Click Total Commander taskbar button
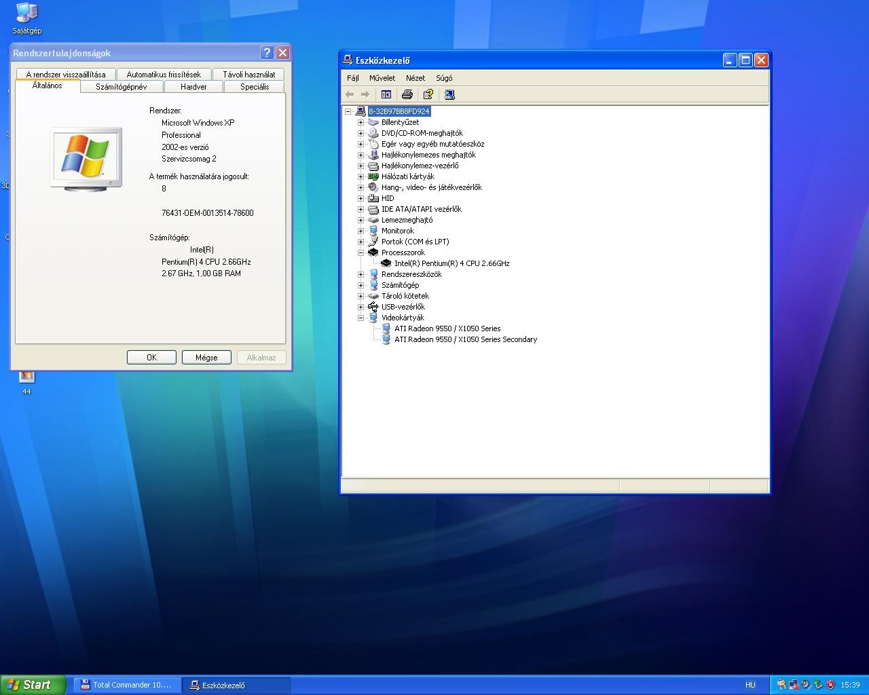Screen dimensions: 869x695 pyautogui.click(x=127, y=685)
